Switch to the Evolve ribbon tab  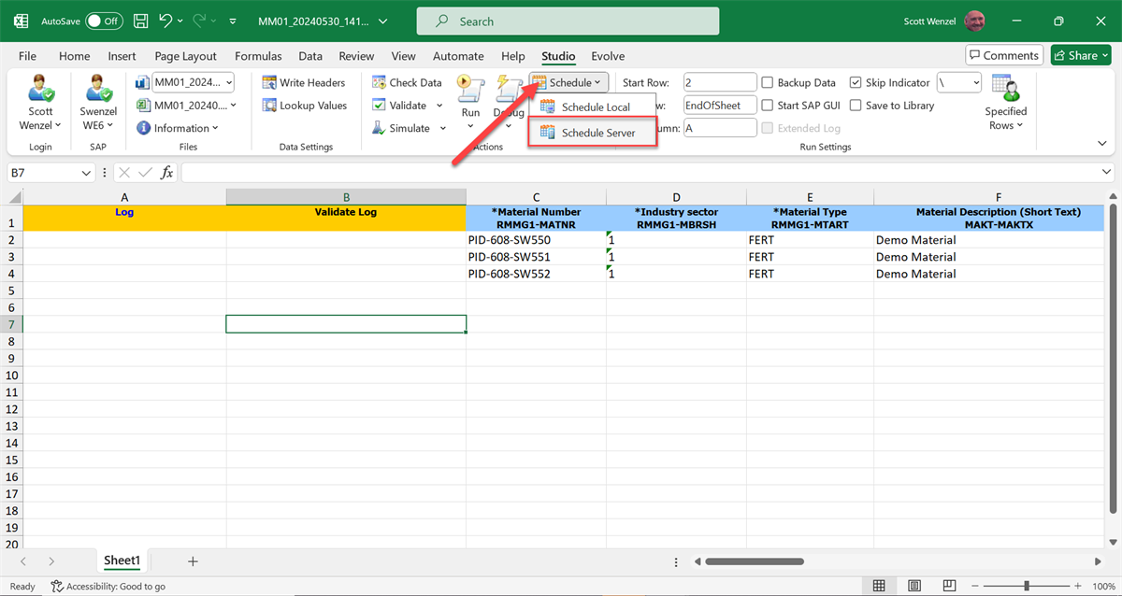pos(608,56)
